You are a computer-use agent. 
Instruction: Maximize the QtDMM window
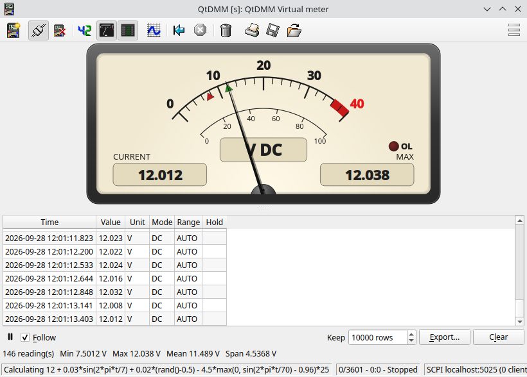tap(503, 9)
